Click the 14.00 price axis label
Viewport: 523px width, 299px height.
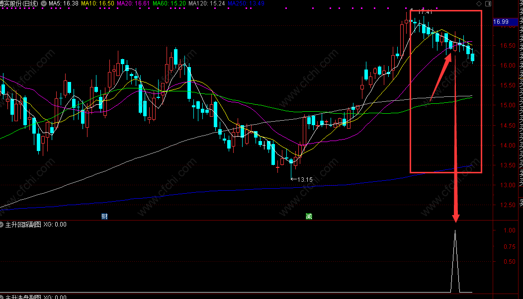507,146
